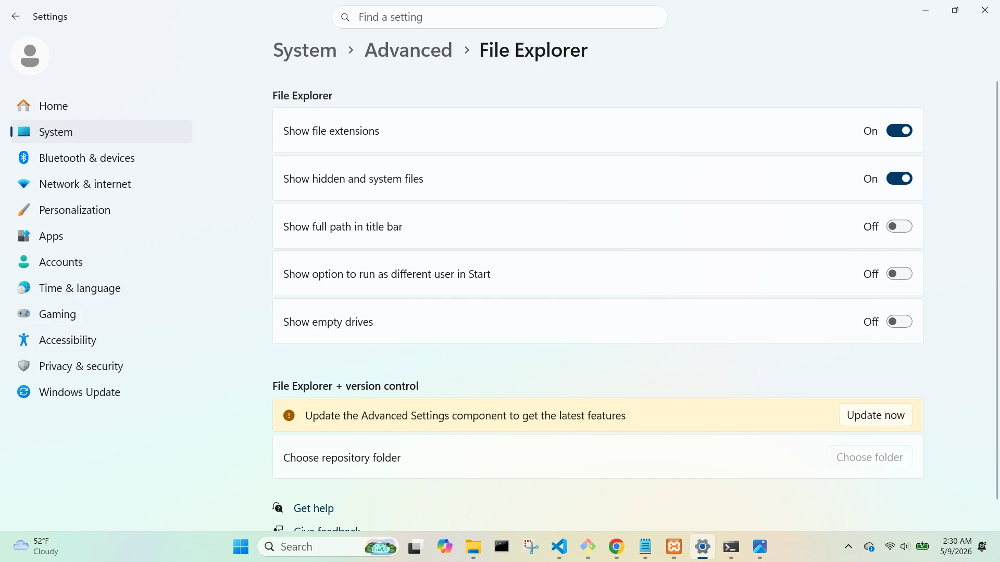Screen dimensions: 1000x562
Task: Open the Command Prompt taskbar icon
Action: point(502,546)
